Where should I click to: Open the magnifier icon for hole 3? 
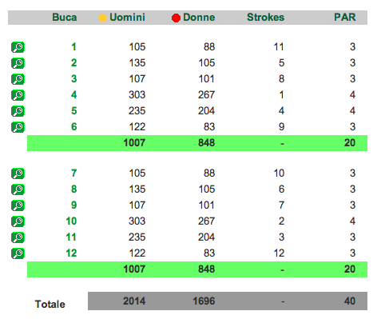(18, 79)
